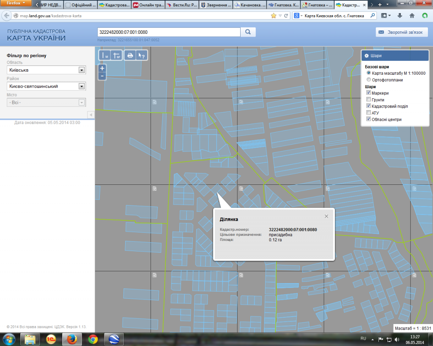Open the Область dropdown showing Київська
This screenshot has width=433, height=346.
point(82,70)
